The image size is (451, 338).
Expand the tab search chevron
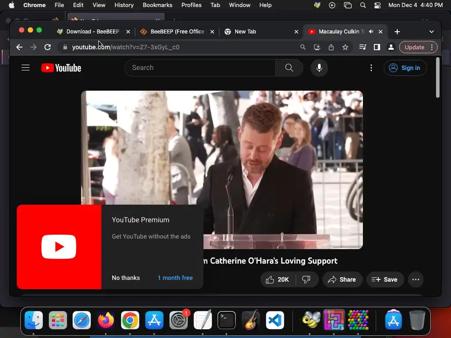pos(432,32)
